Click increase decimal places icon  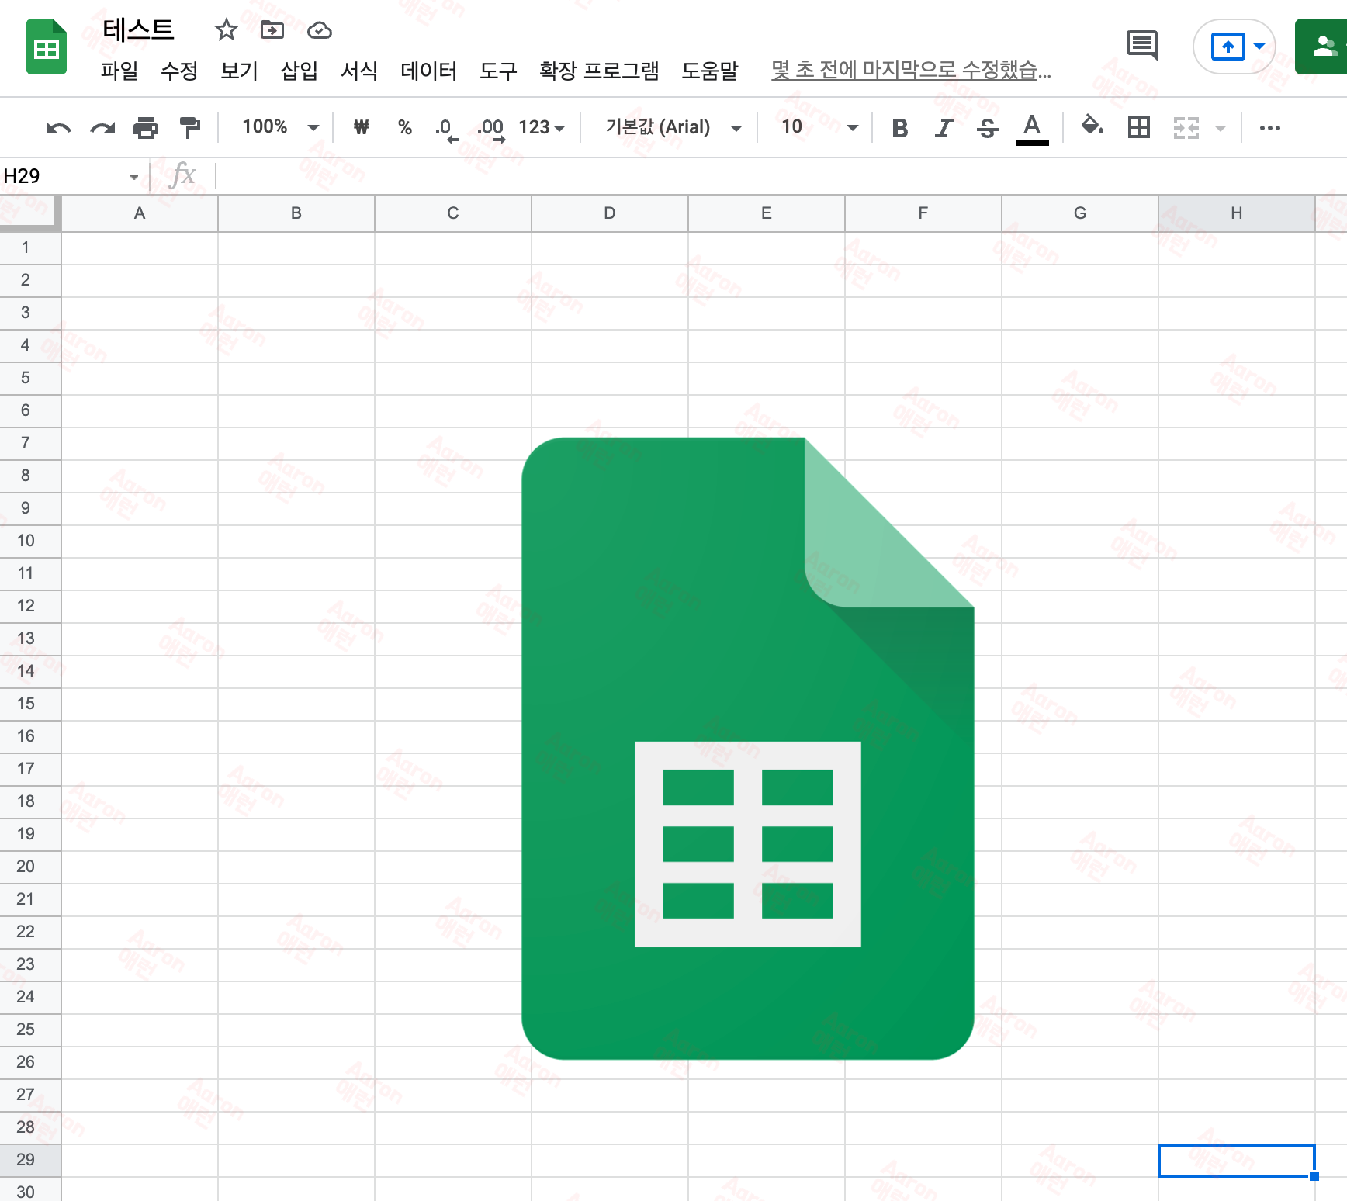click(x=491, y=128)
